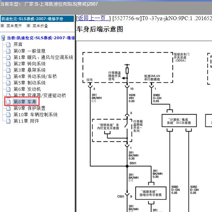Click the S501 splice label
Image resolution: width=212 pixels, height=212 pixels.
tap(133, 163)
